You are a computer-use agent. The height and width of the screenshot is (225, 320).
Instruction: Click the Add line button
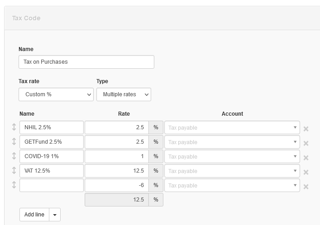34,215
